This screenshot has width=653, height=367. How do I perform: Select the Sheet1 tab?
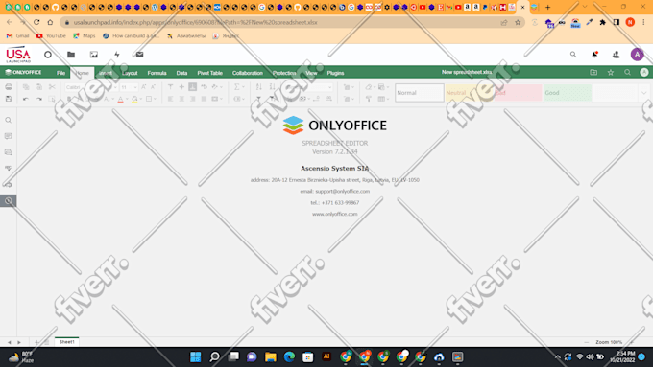coord(66,342)
